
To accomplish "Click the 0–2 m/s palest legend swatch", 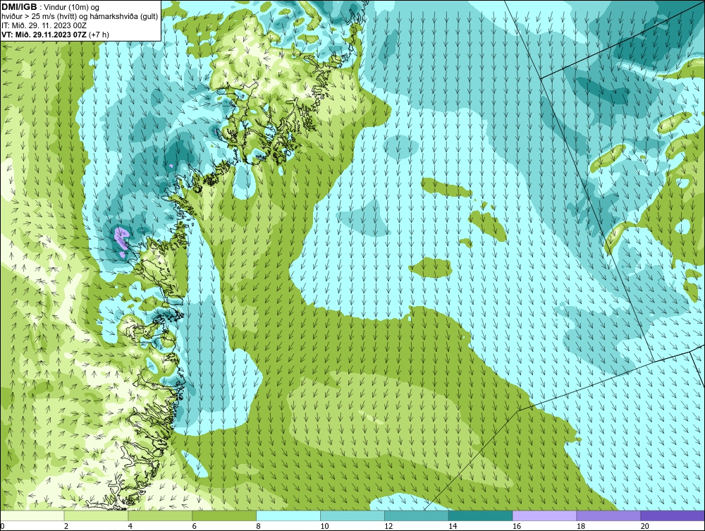I will [32, 515].
